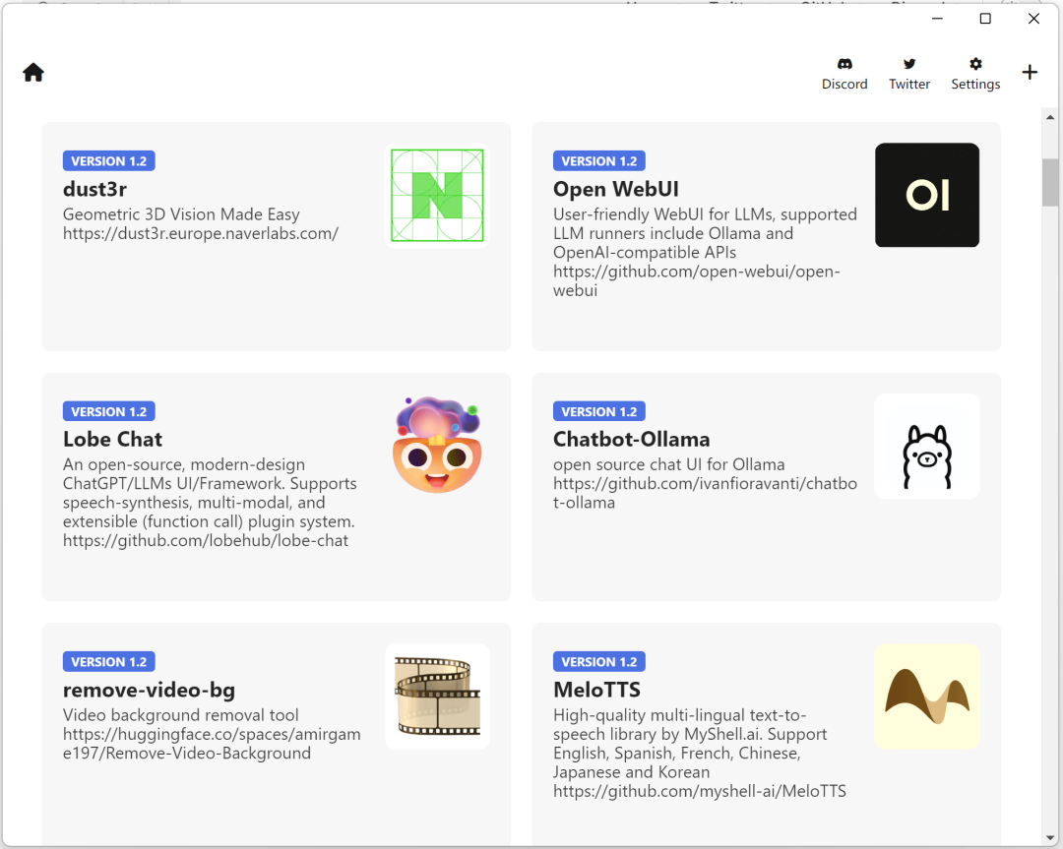The image size is (1063, 849).
Task: Click Version 1.2 badge on dust3r card
Action: 109,161
